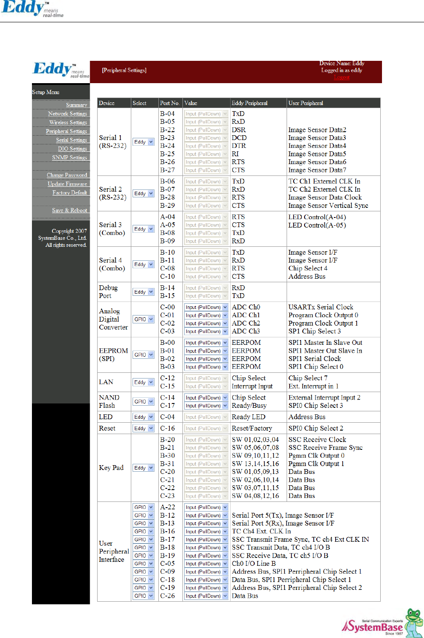Screen dimensions: 424x638
Task: Open LAN select dropdown
Action: click(x=144, y=382)
